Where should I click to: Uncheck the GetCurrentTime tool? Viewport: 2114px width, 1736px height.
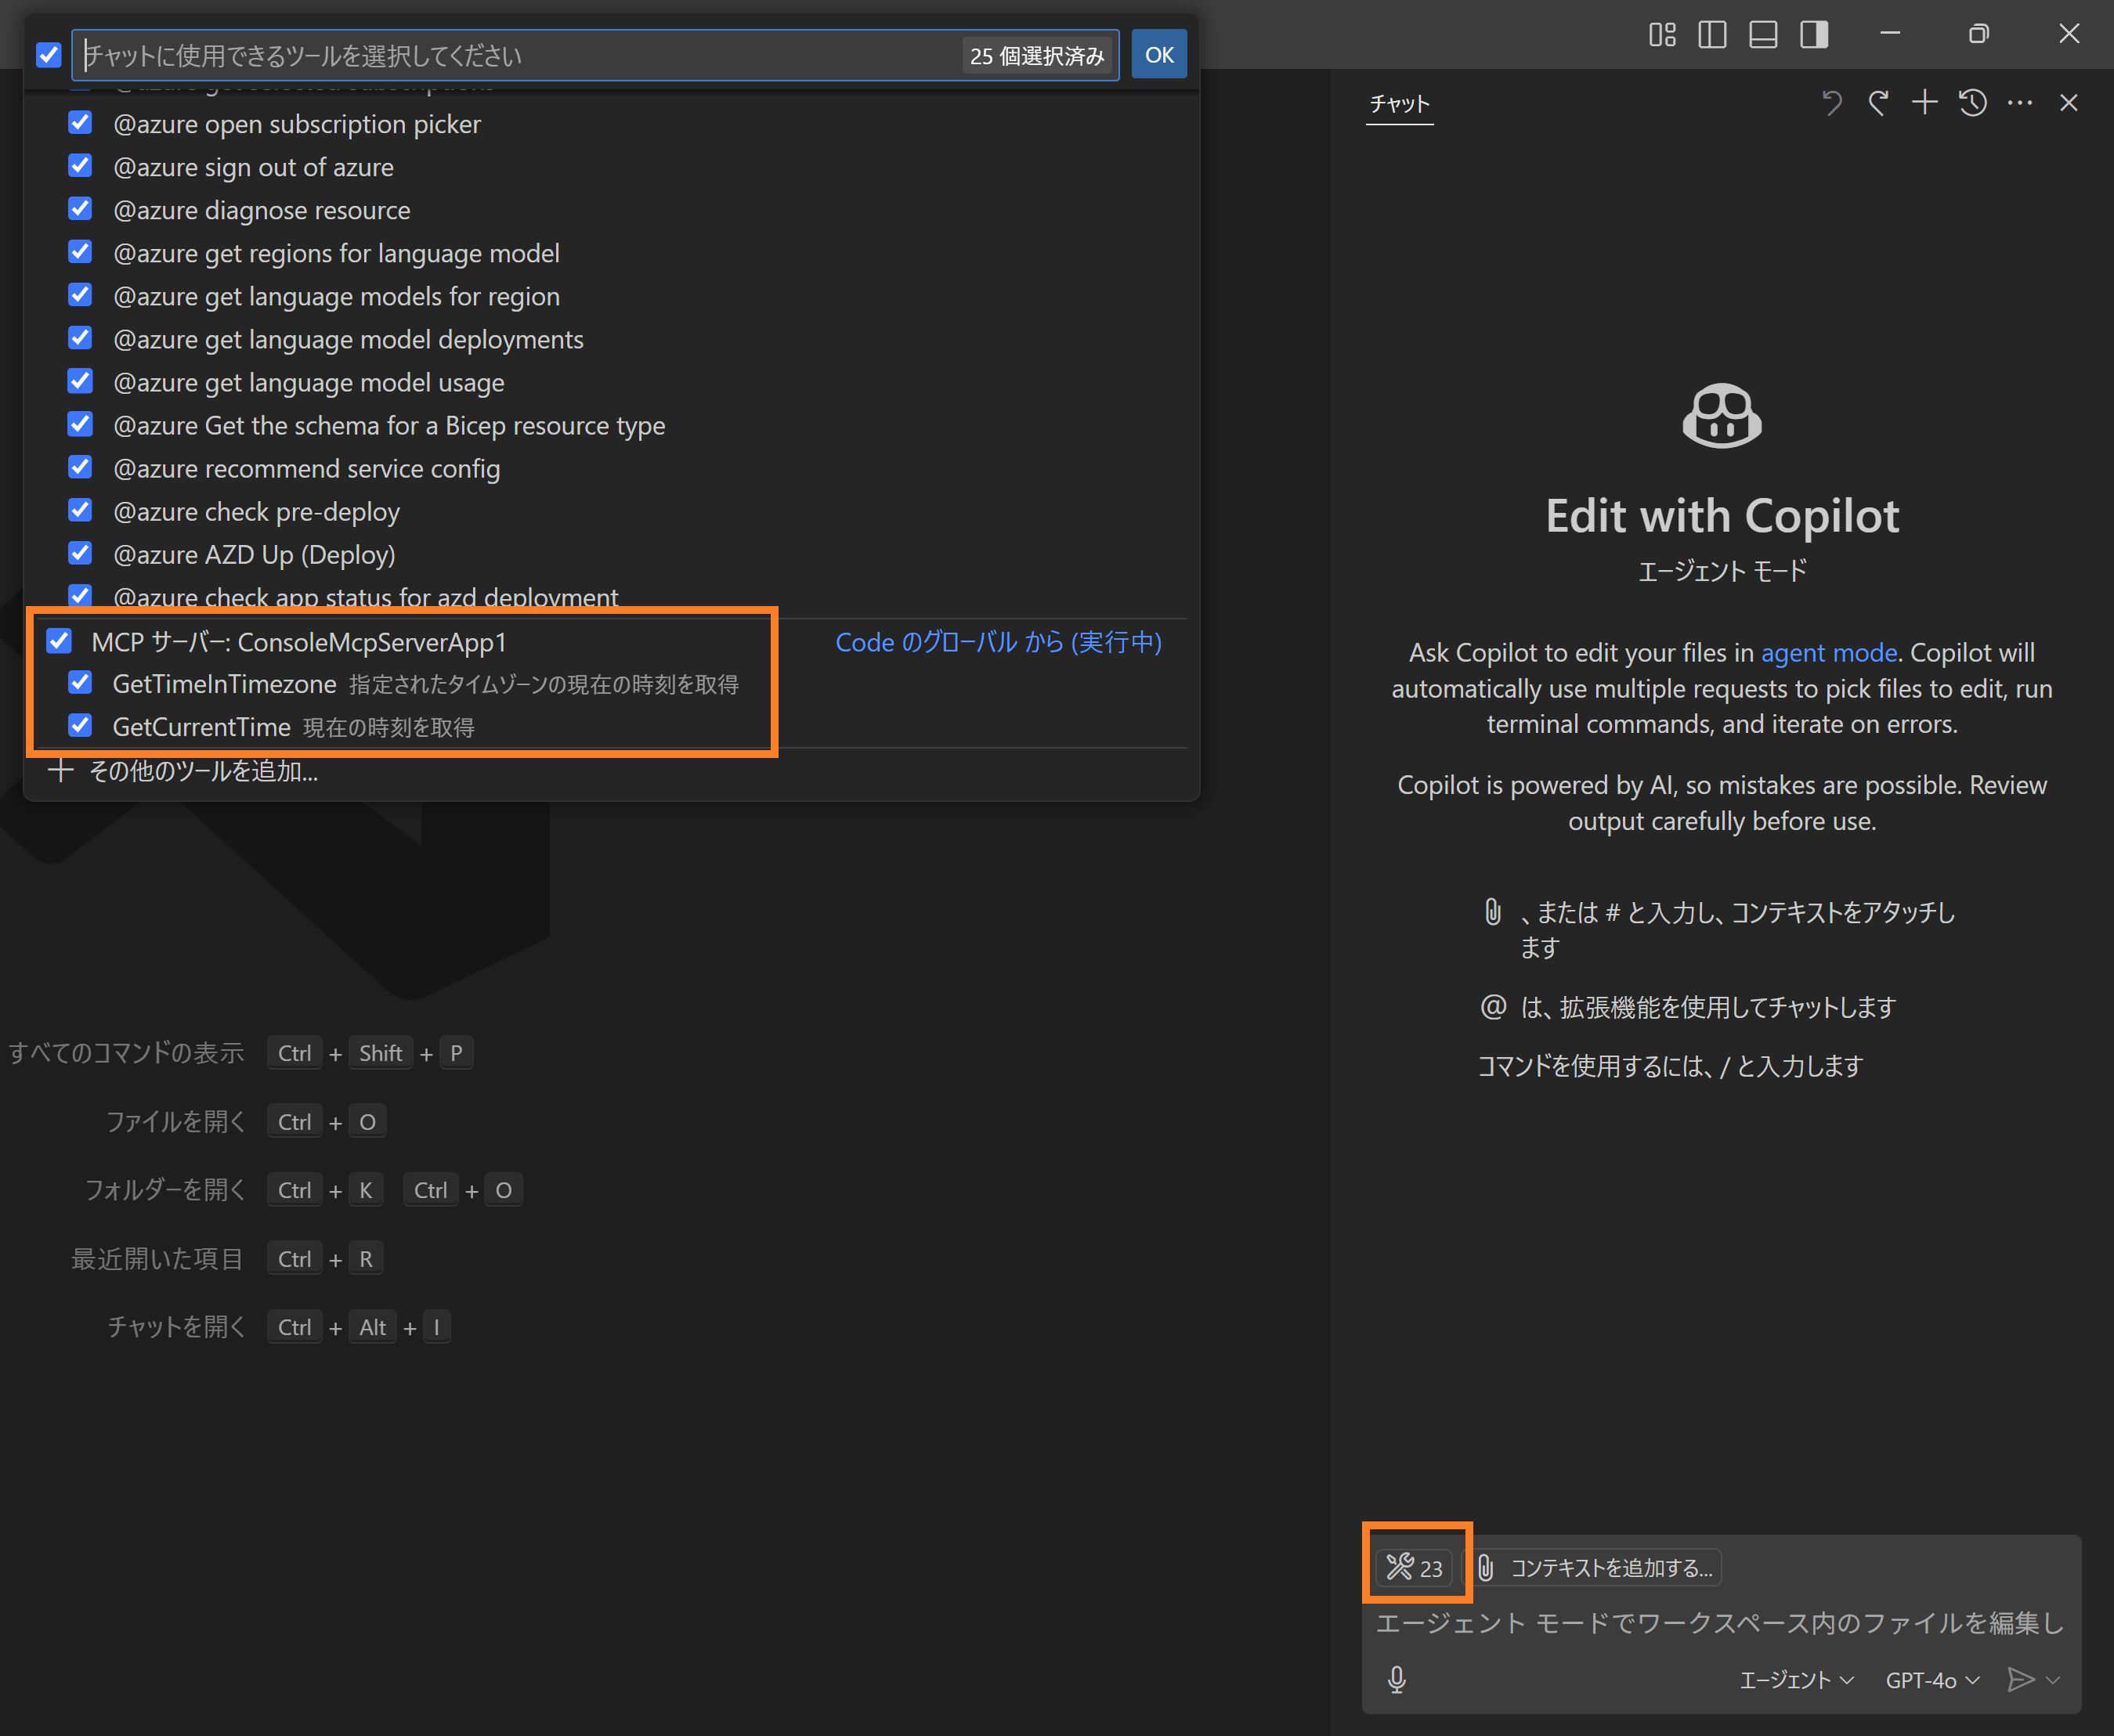pyautogui.click(x=80, y=726)
